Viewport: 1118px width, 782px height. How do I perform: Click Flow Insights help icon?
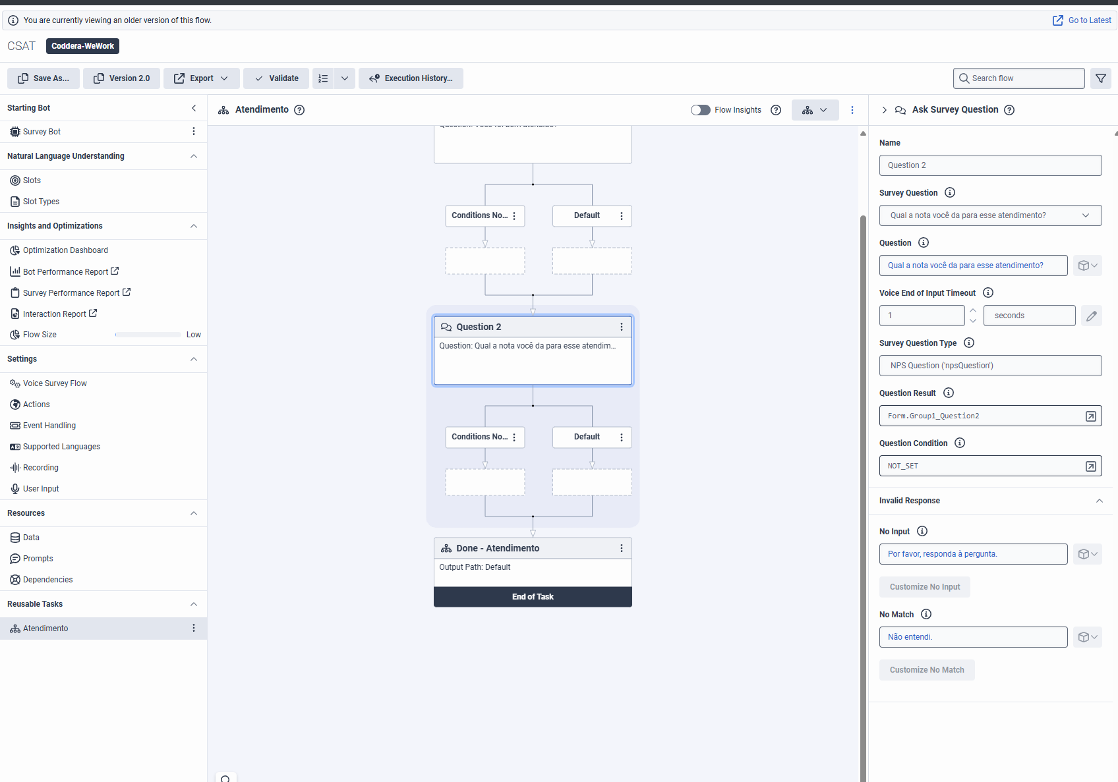tap(776, 110)
